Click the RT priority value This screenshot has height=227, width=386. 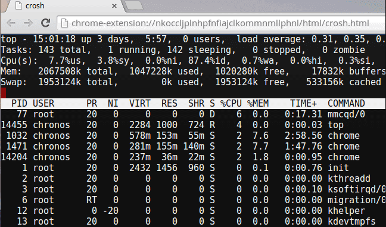pos(92,200)
